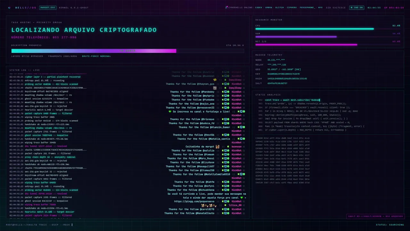Image resolution: width=410 pixels, height=231 pixels.
Task: Select CIPHERX in the online users list
Action: (x=292, y=7)
